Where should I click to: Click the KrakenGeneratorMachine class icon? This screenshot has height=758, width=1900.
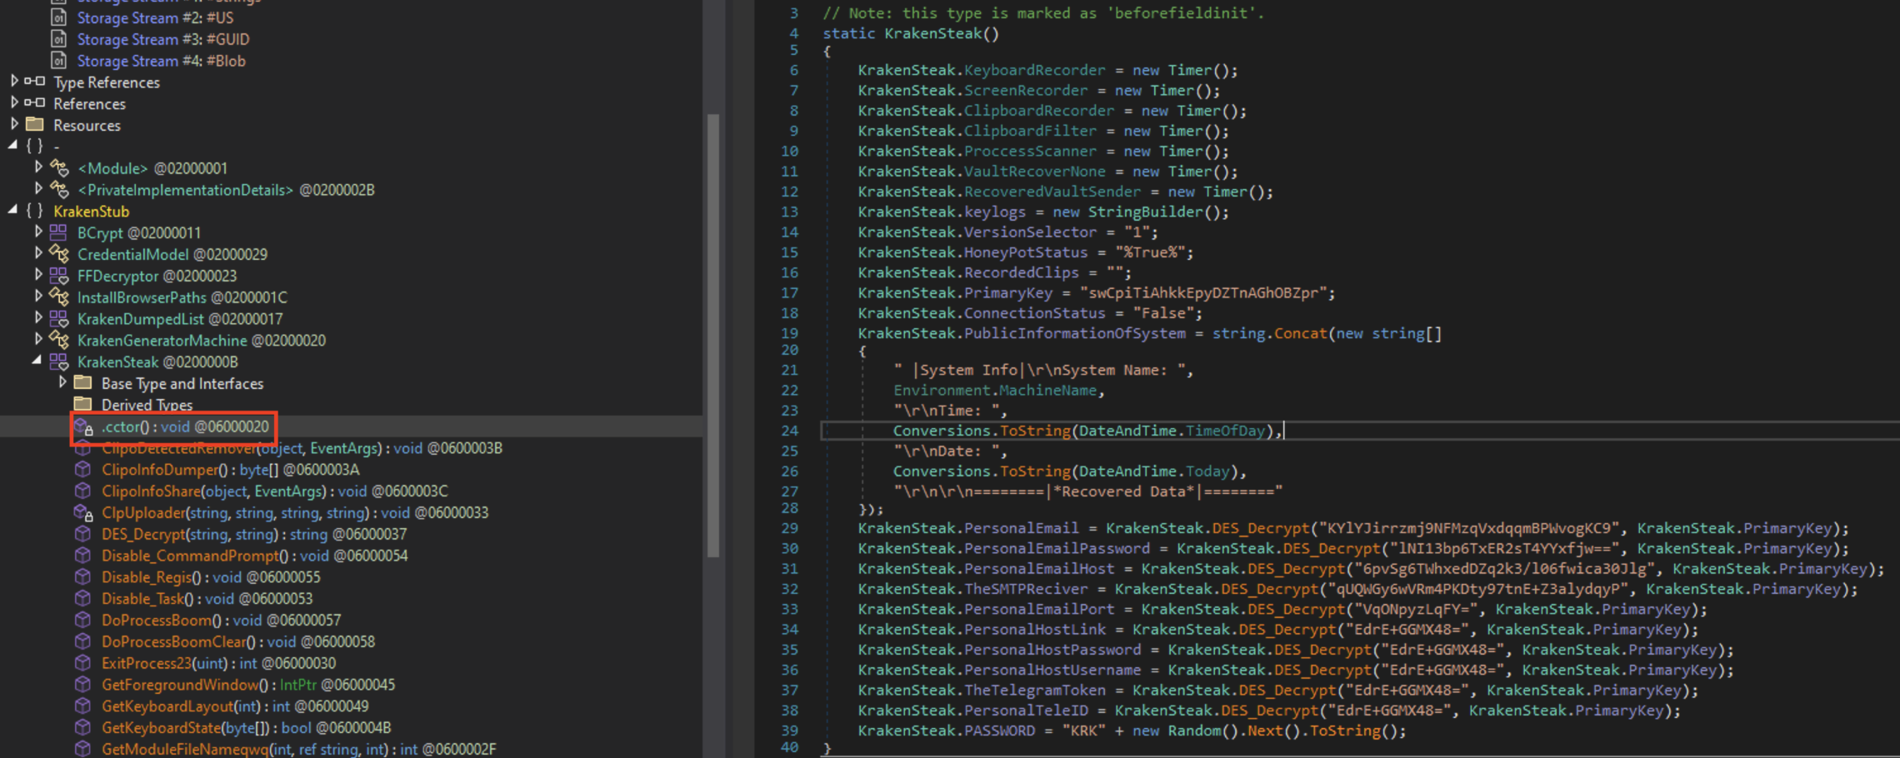tap(58, 340)
